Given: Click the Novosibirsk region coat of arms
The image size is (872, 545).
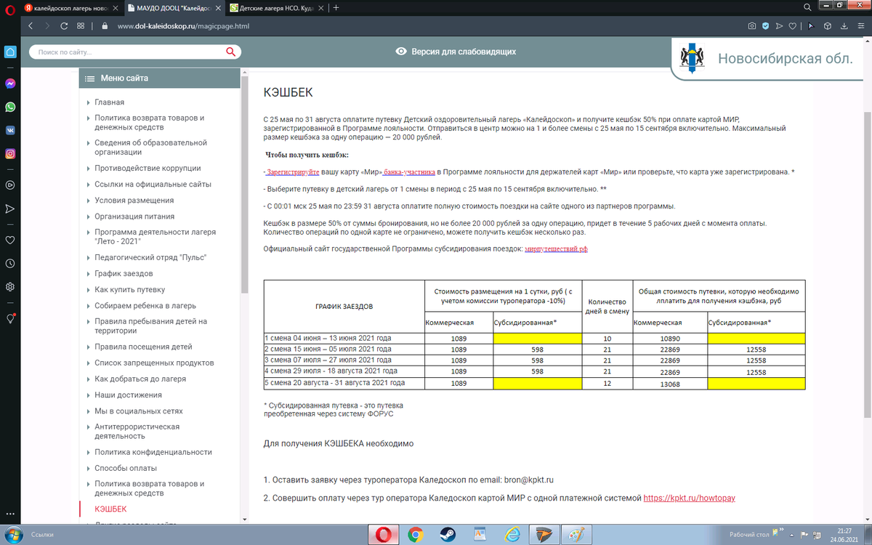Looking at the screenshot, I should [693, 57].
